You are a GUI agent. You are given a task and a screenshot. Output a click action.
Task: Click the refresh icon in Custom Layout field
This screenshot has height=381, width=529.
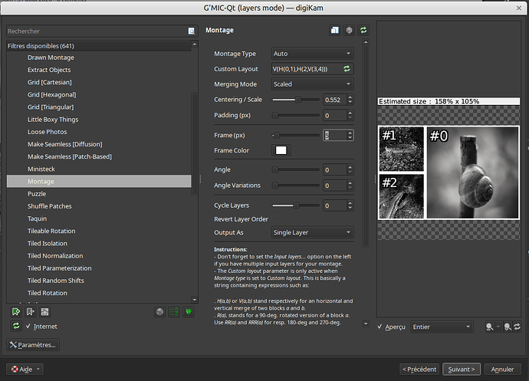pyautogui.click(x=347, y=69)
